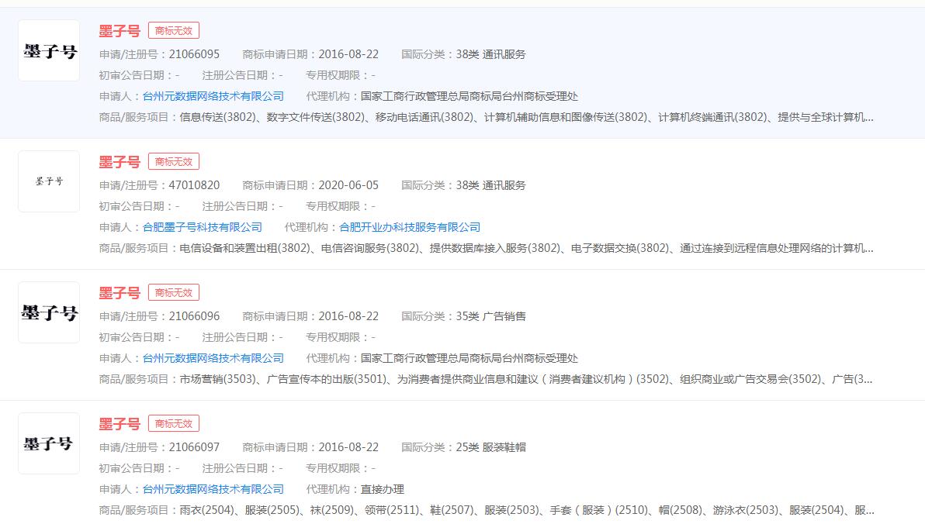The image size is (925, 524).
Task: Open 墨子号 title of the 35类 广告销售 entry
Action: (120, 292)
